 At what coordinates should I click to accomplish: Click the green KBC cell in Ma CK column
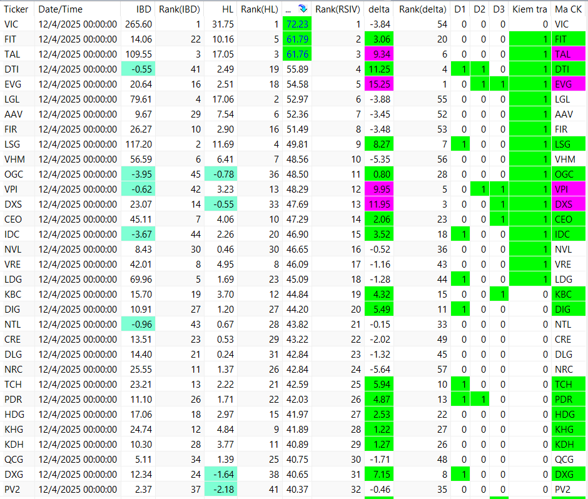click(x=569, y=295)
